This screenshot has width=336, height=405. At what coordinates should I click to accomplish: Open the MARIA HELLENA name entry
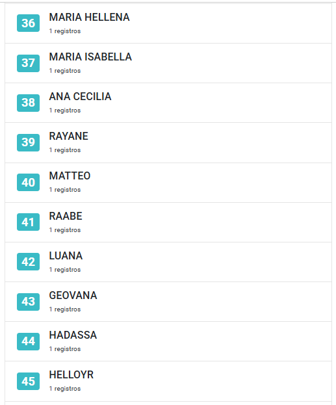click(x=89, y=18)
